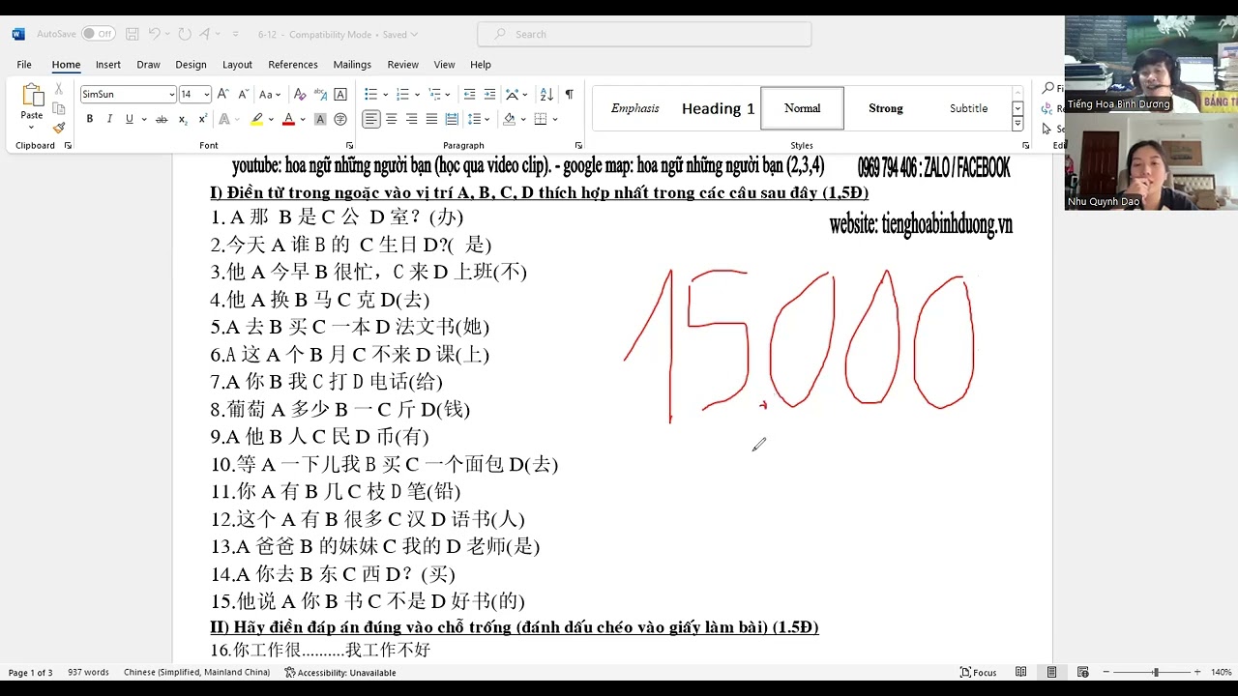The image size is (1238, 696).
Task: Toggle Print Layout view in status bar
Action: pyautogui.click(x=1051, y=672)
